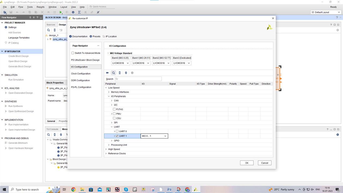Click the I/O Configuration search field
This screenshot has width=343, height=193.
click(x=138, y=79)
